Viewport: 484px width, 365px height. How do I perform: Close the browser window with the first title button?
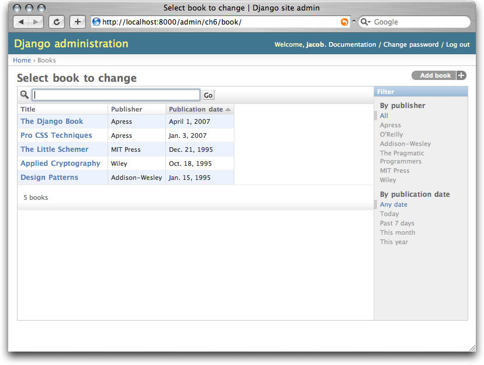(x=17, y=8)
